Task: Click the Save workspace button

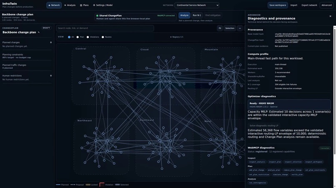Action: [x=278, y=5]
